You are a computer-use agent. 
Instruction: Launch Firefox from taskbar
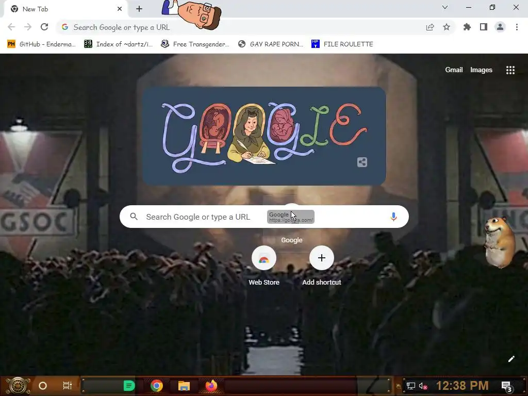click(x=211, y=386)
